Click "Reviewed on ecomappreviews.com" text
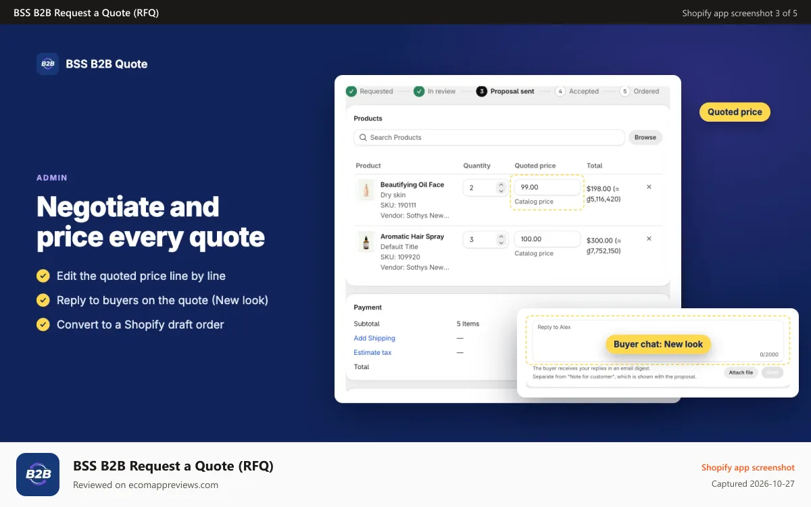The width and height of the screenshot is (811, 507). (x=145, y=485)
